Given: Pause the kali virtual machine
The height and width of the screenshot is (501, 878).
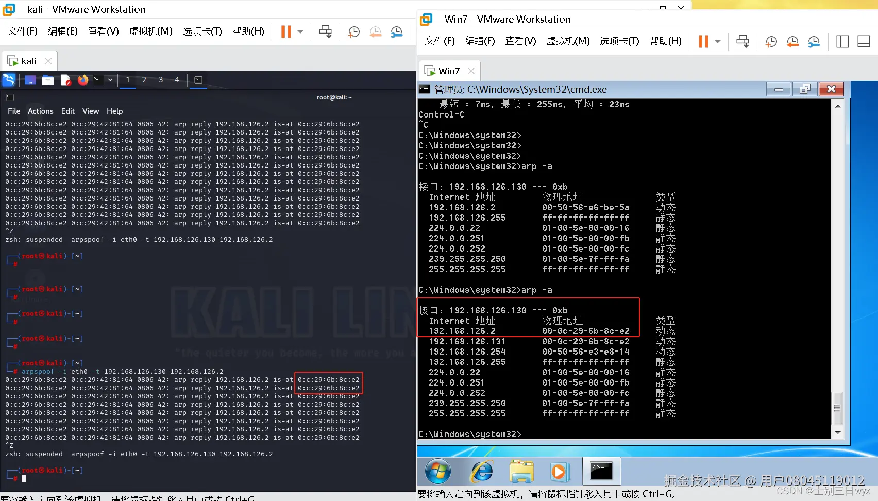Looking at the screenshot, I should coord(286,31).
